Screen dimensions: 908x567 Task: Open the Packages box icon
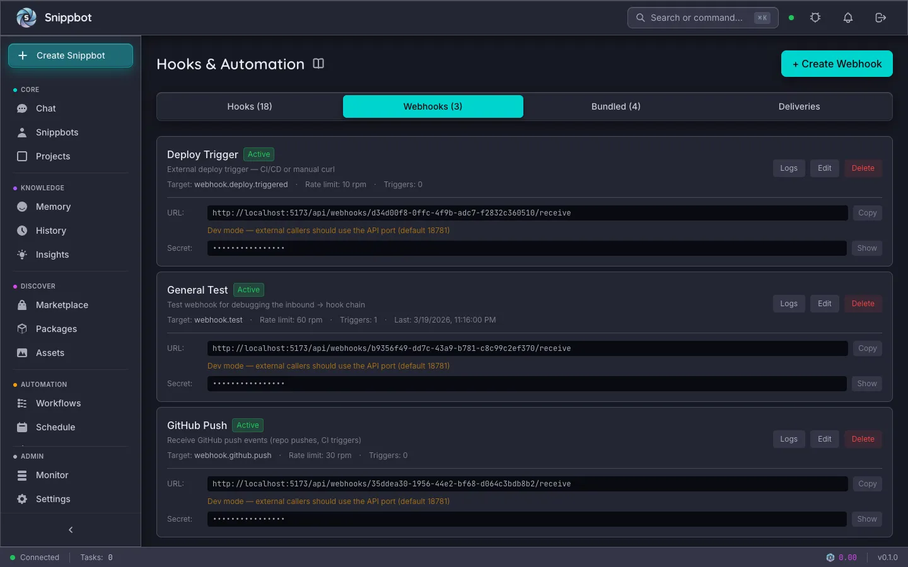(x=22, y=329)
